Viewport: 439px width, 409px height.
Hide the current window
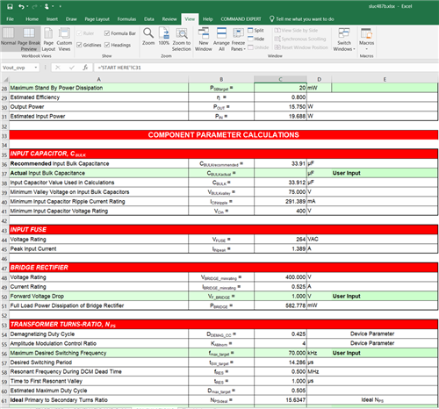(x=256, y=39)
